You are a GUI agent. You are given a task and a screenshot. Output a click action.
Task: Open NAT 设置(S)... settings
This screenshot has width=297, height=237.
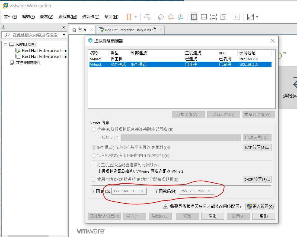[257, 148]
